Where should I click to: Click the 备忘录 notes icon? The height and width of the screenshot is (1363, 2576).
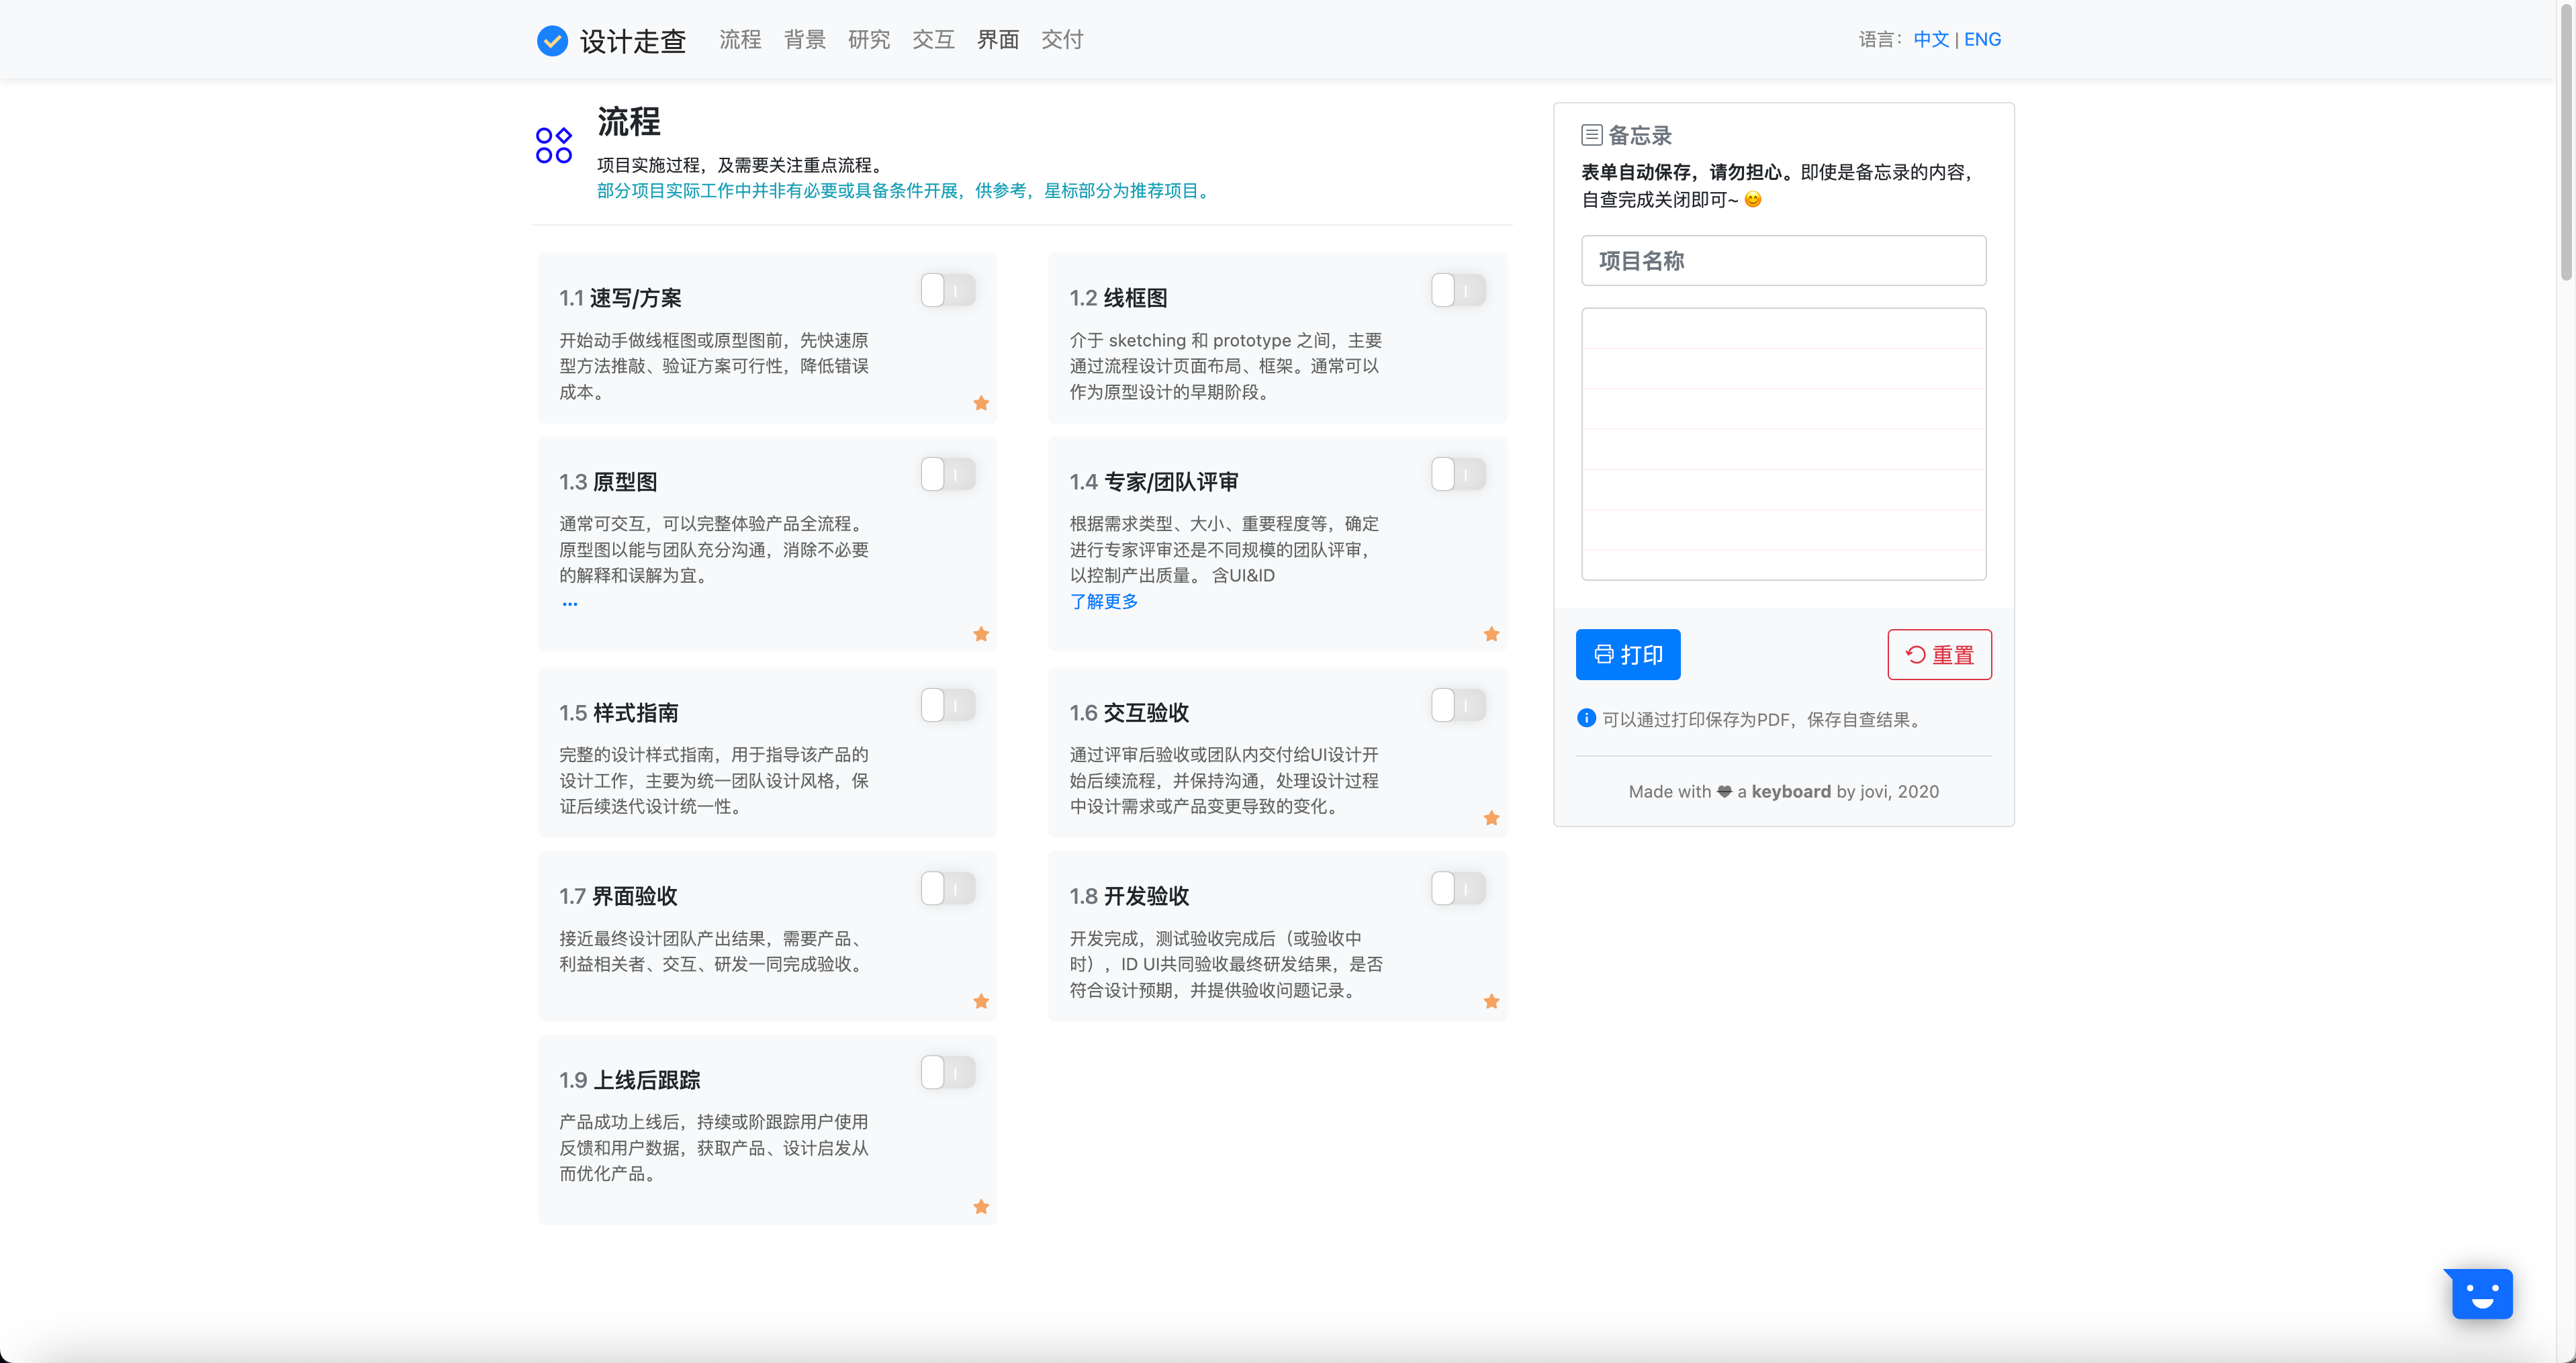coord(1591,135)
